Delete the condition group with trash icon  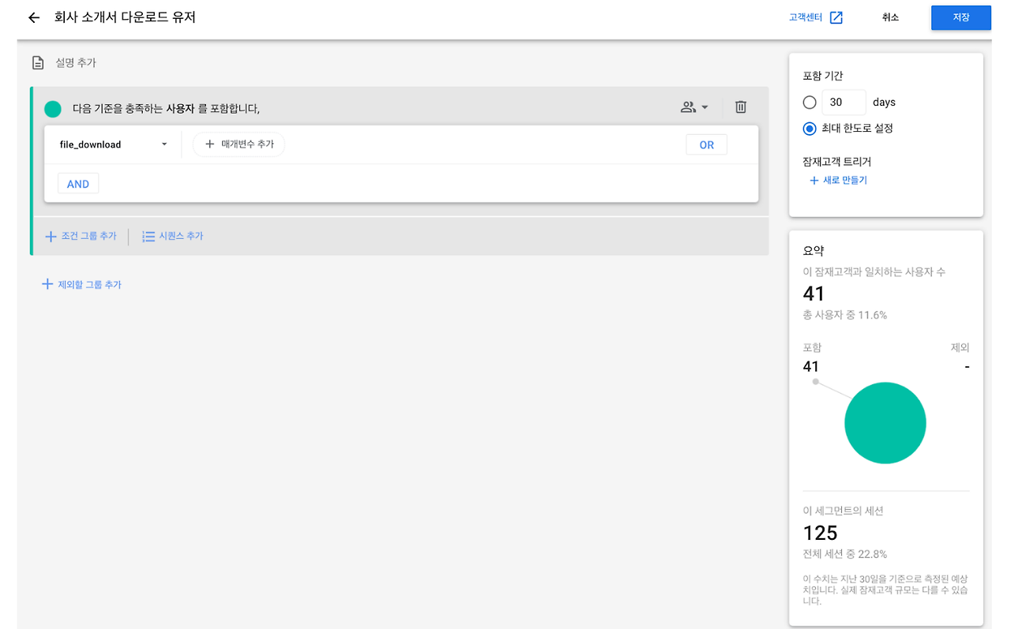coord(741,107)
